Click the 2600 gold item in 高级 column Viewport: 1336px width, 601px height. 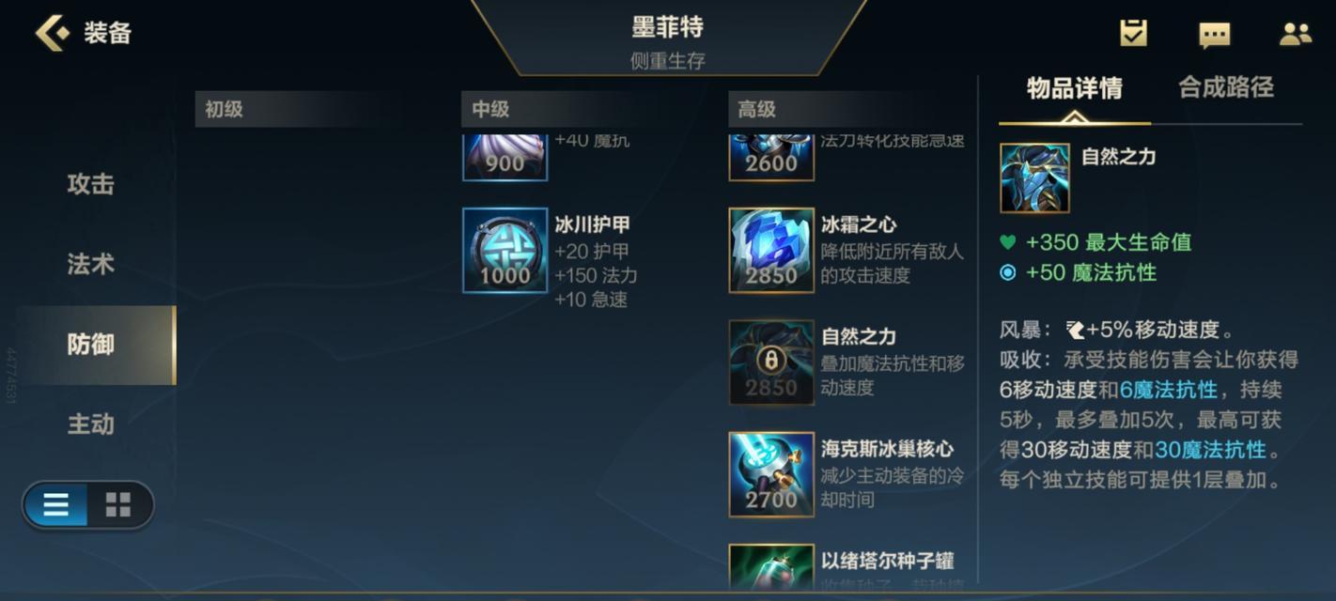pos(771,158)
